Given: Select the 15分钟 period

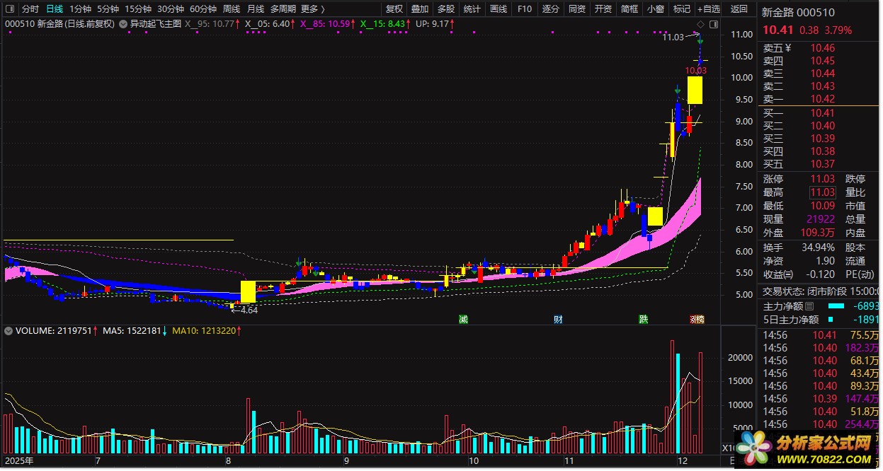Looking at the screenshot, I should pos(138,9).
